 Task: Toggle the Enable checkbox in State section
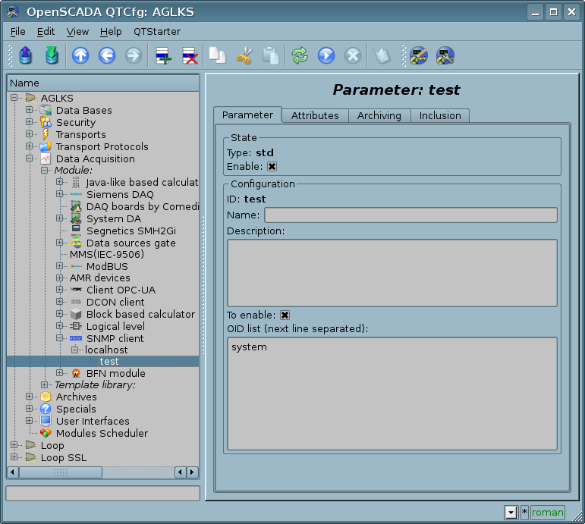click(x=272, y=166)
